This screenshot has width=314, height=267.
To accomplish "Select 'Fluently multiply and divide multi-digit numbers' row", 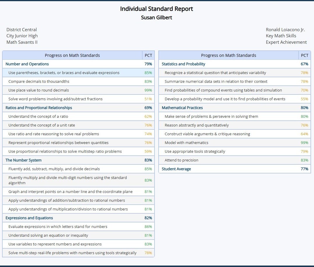I will (78, 180).
